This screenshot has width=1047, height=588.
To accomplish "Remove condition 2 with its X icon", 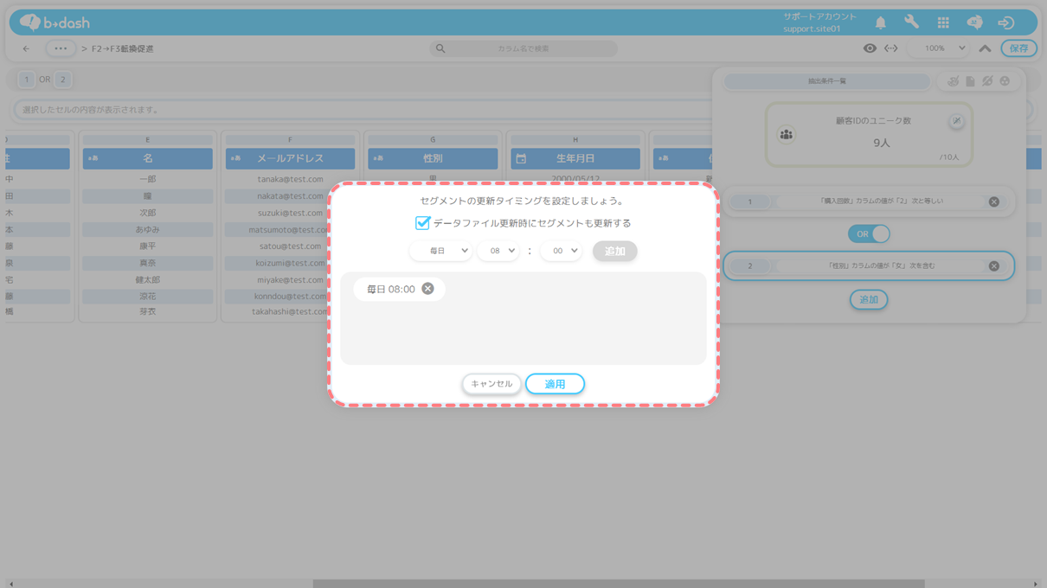I will click(x=993, y=266).
